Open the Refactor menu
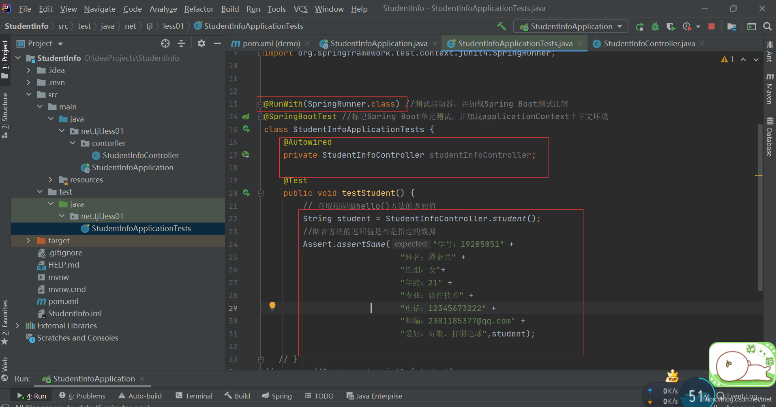The width and height of the screenshot is (776, 407). click(x=199, y=9)
